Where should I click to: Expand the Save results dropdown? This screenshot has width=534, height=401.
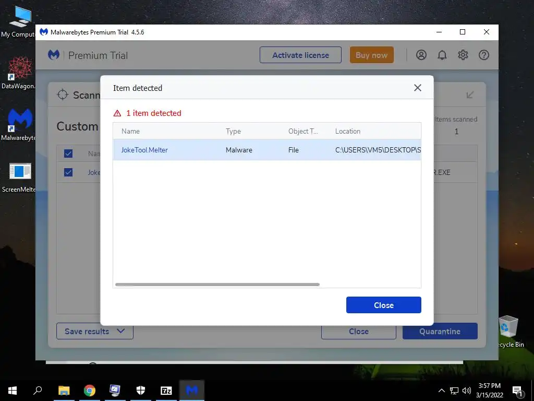pos(95,331)
